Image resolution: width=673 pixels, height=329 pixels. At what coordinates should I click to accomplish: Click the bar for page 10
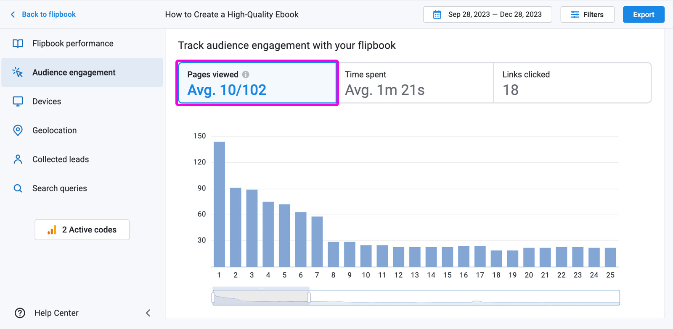tap(366, 256)
